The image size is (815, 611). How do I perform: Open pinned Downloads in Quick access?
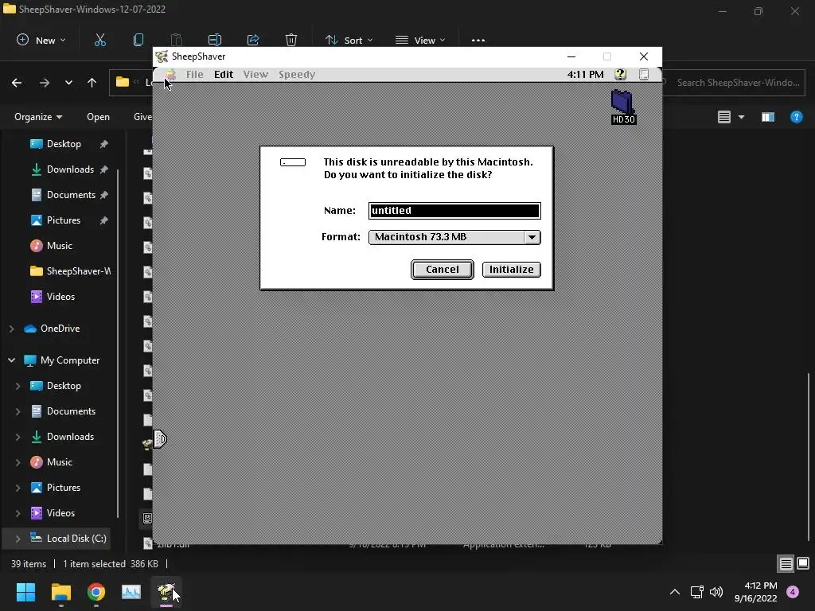[x=70, y=169]
